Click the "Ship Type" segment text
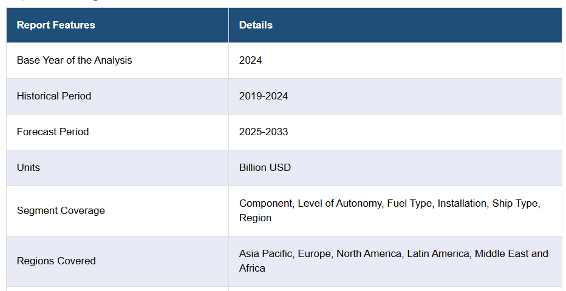The height and width of the screenshot is (291, 566). (515, 203)
